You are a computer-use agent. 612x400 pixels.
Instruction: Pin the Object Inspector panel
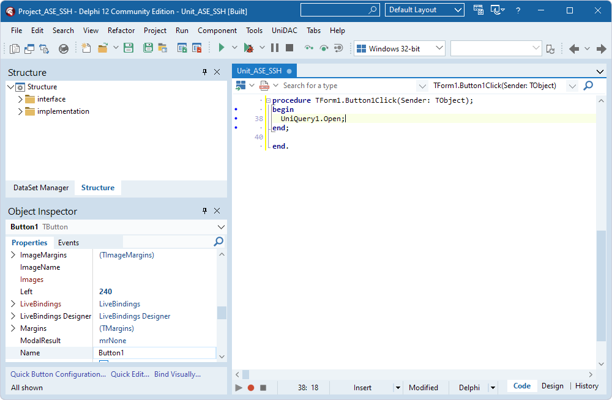tap(204, 211)
